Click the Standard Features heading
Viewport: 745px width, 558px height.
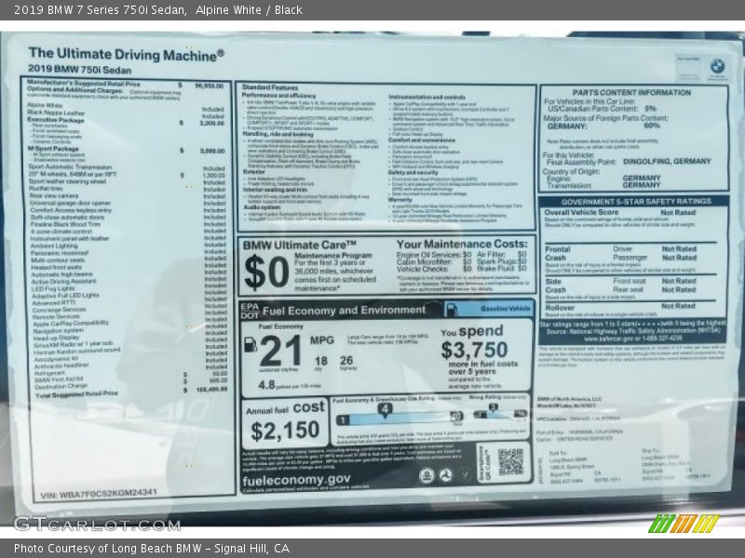pyautogui.click(x=270, y=87)
